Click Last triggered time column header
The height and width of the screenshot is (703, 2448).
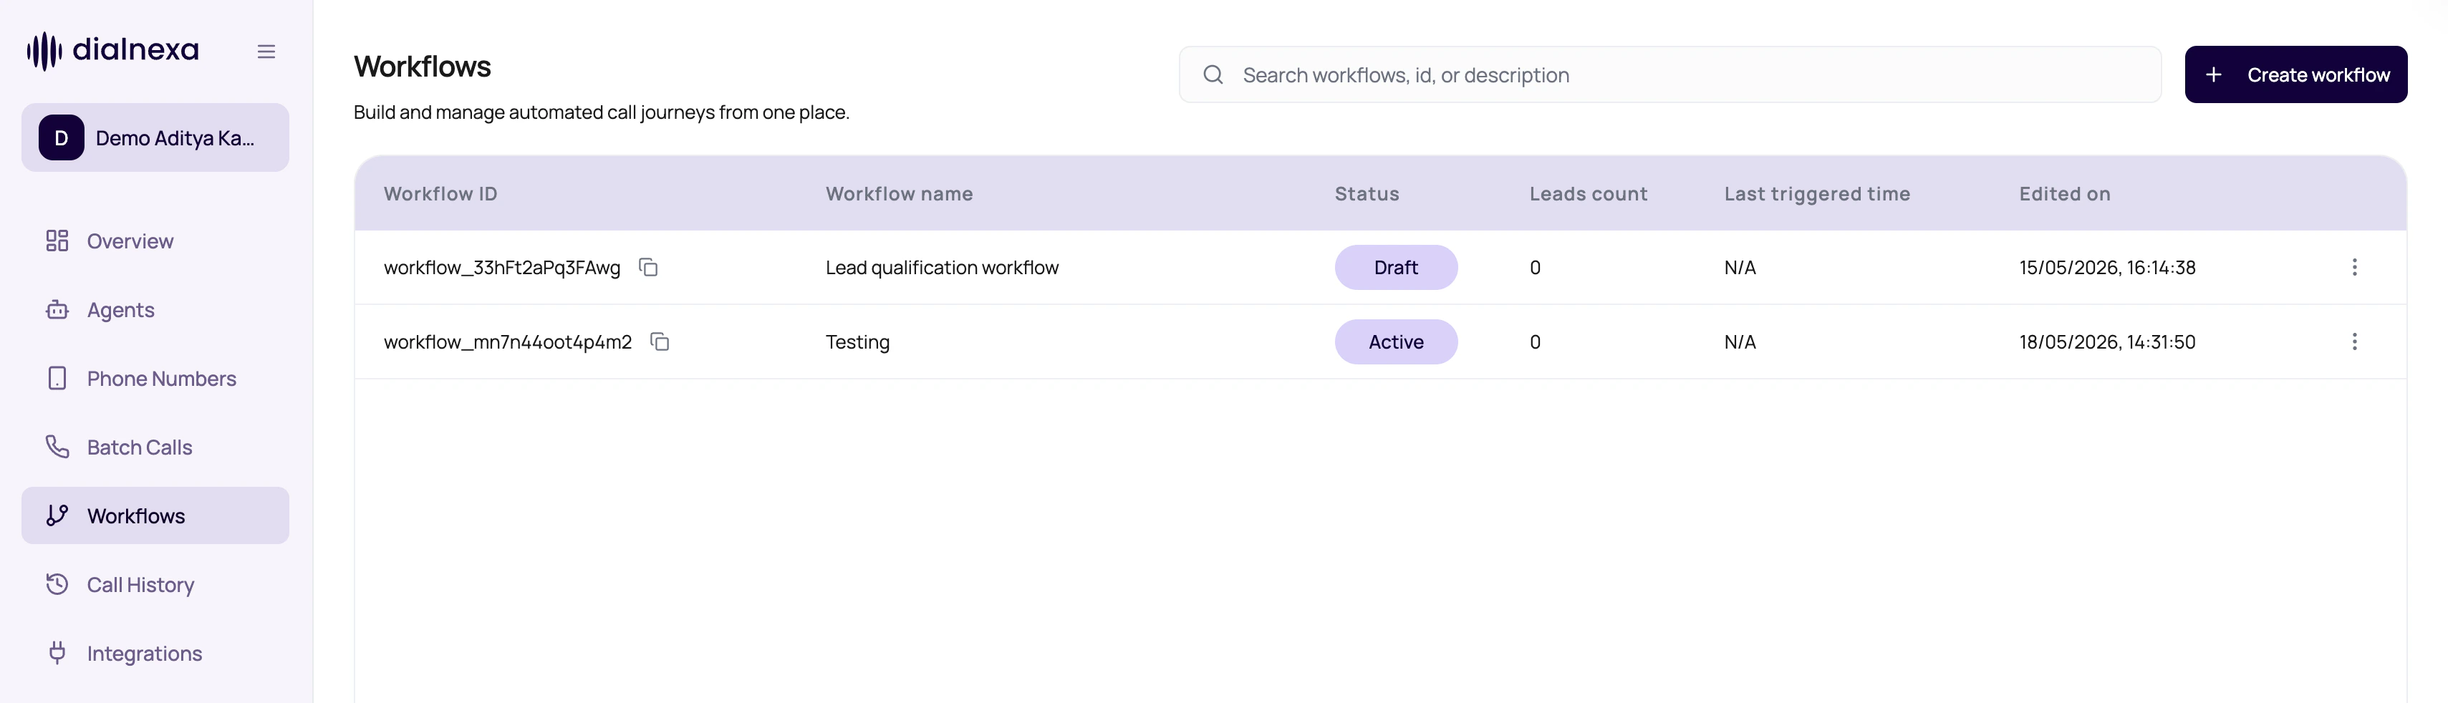pos(1817,194)
